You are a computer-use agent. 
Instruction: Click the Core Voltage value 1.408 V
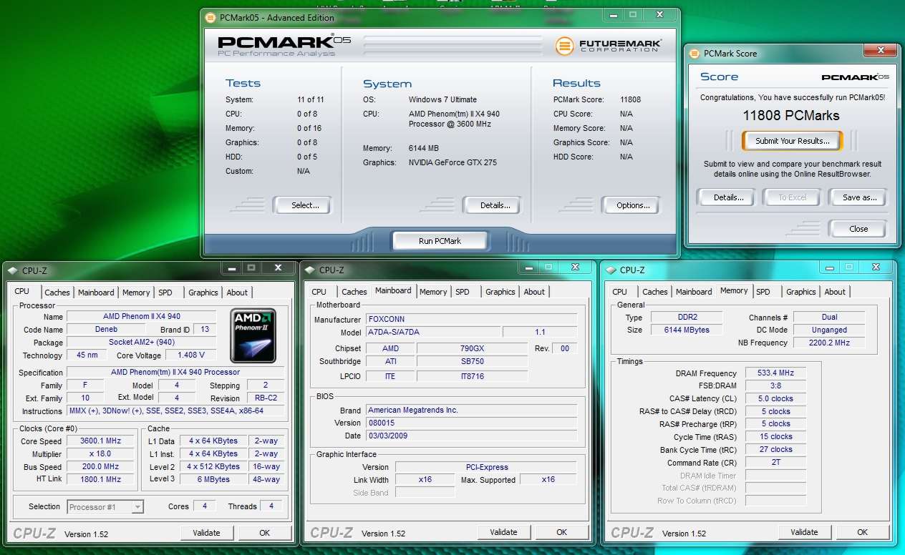coord(191,355)
